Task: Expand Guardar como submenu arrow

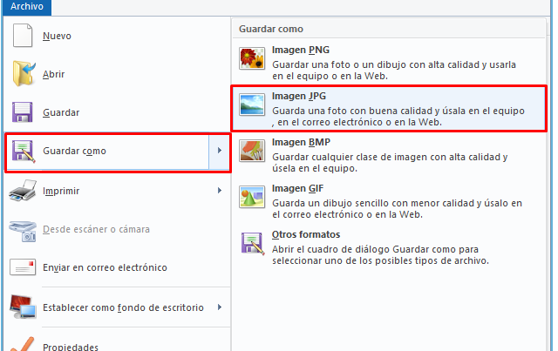Action: (220, 151)
